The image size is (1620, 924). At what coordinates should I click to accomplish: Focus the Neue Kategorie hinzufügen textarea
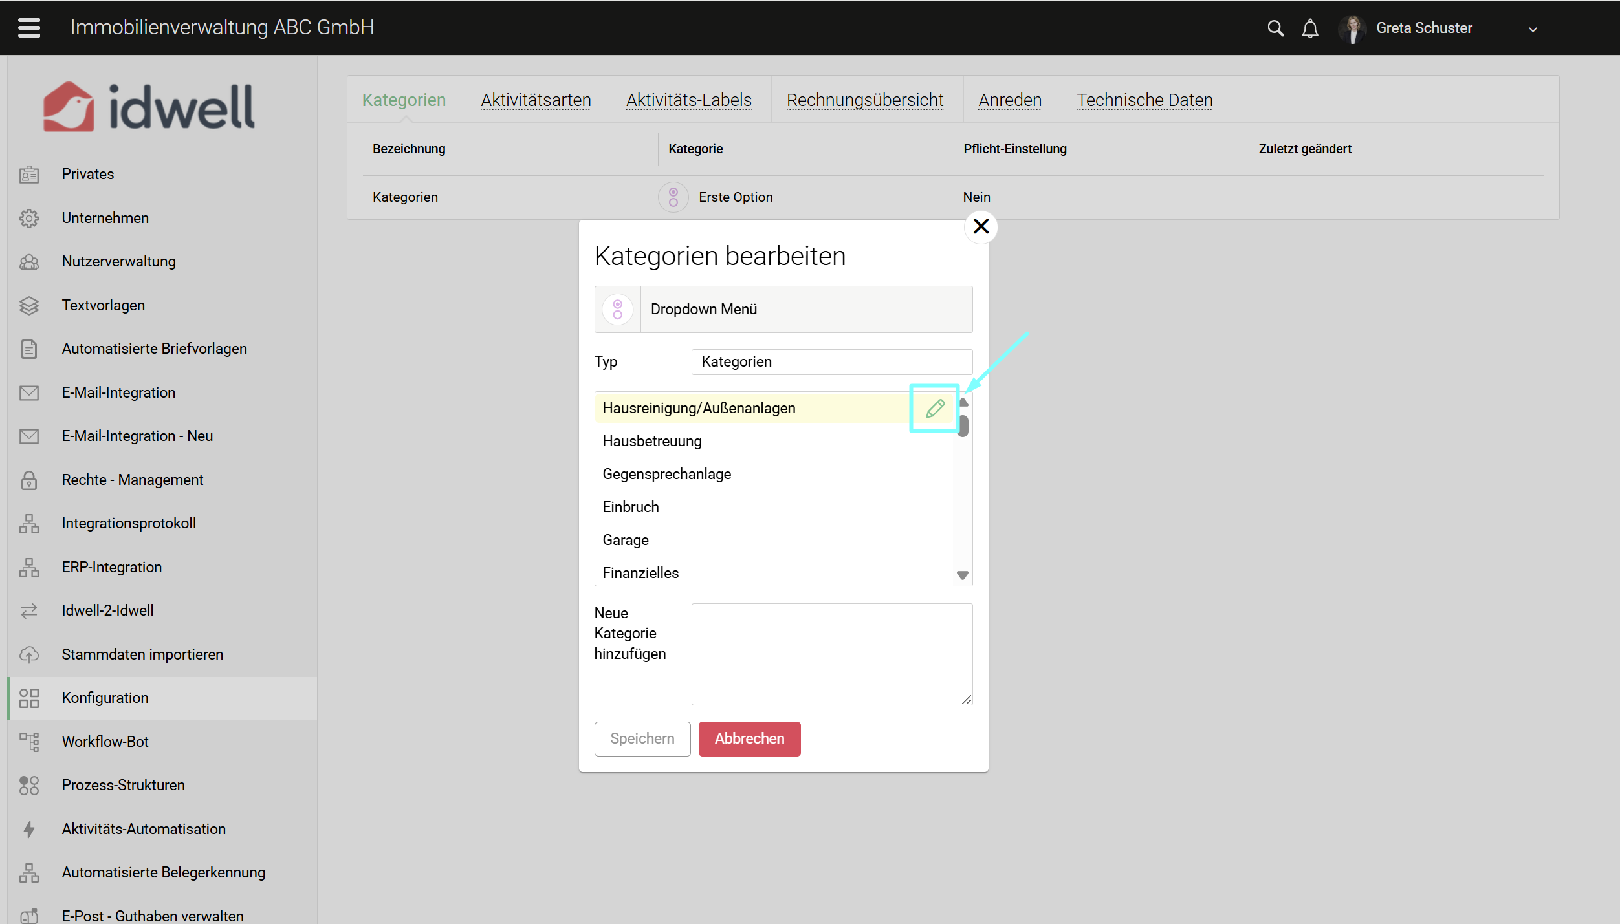831,654
